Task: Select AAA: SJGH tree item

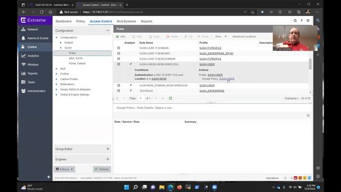Action: click(76, 58)
